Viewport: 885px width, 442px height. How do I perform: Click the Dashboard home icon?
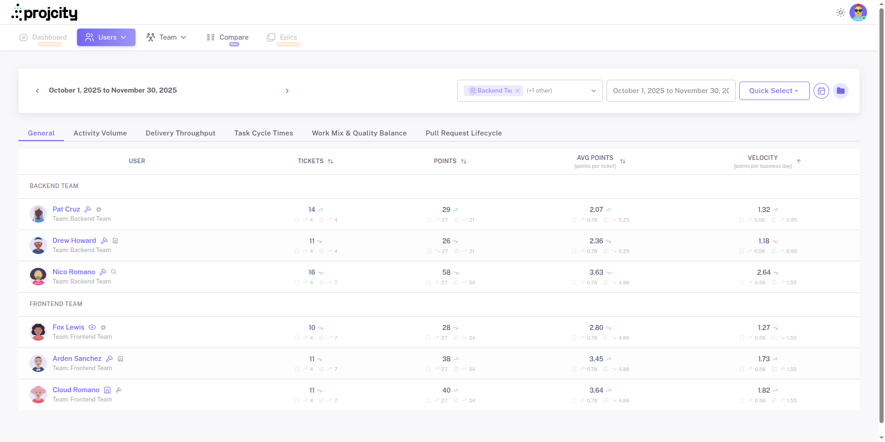(24, 37)
